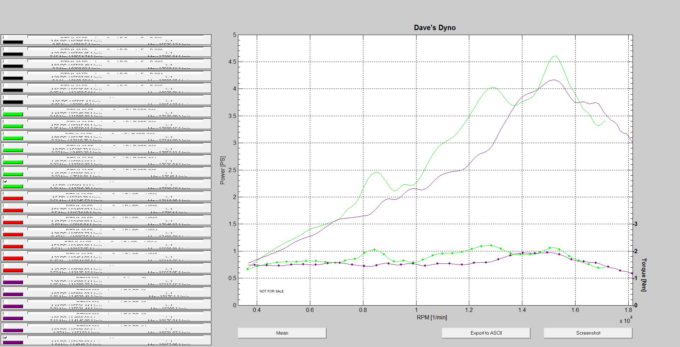Open the topmost black color swatch

13,42
